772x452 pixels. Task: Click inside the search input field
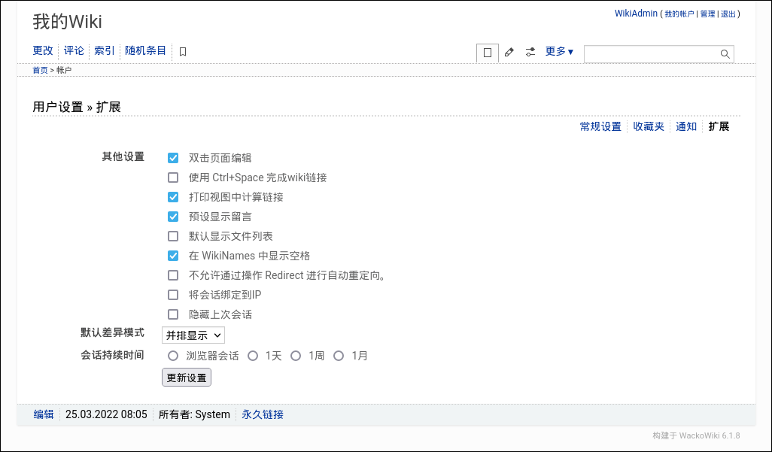click(655, 53)
